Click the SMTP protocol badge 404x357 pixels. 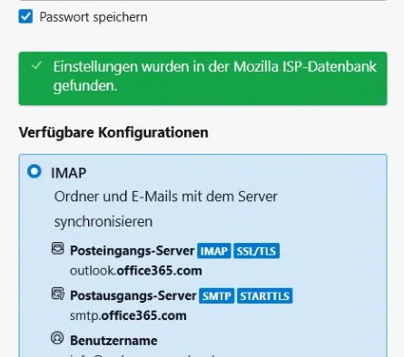[216, 296]
